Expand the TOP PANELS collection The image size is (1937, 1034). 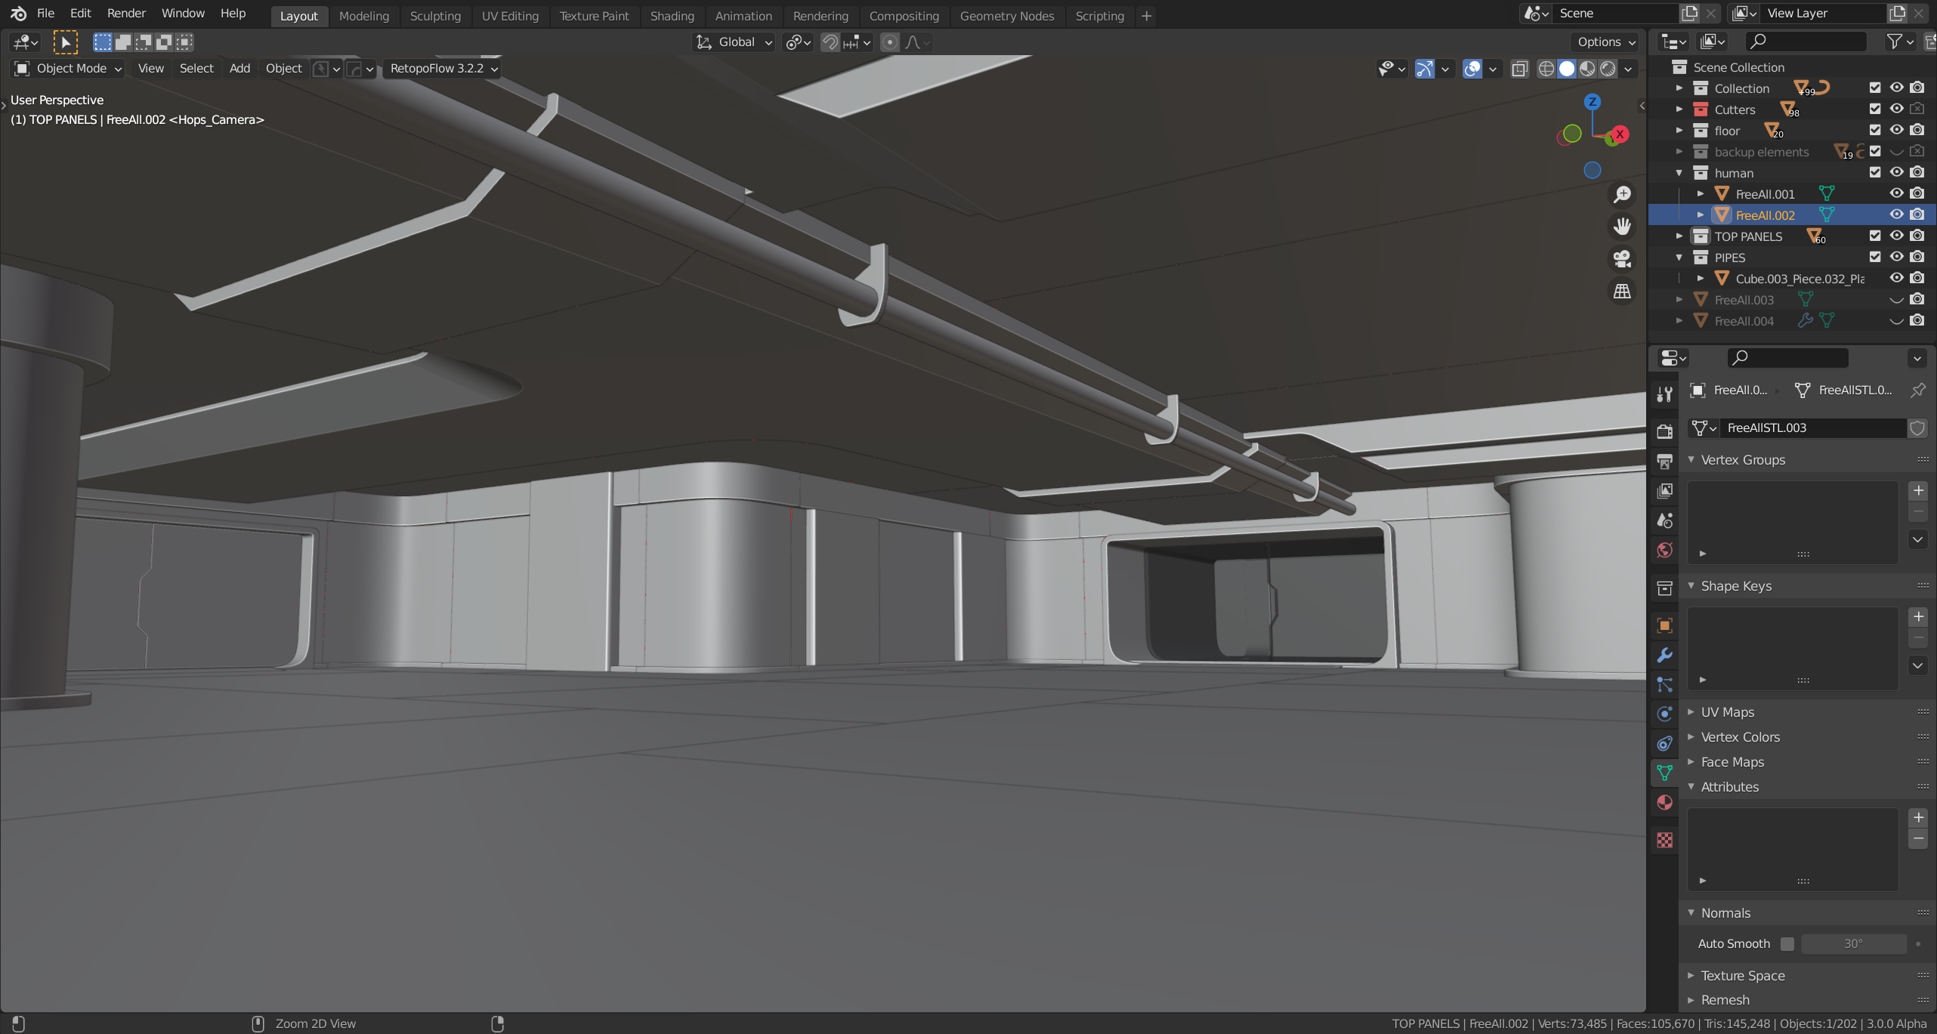click(x=1679, y=236)
